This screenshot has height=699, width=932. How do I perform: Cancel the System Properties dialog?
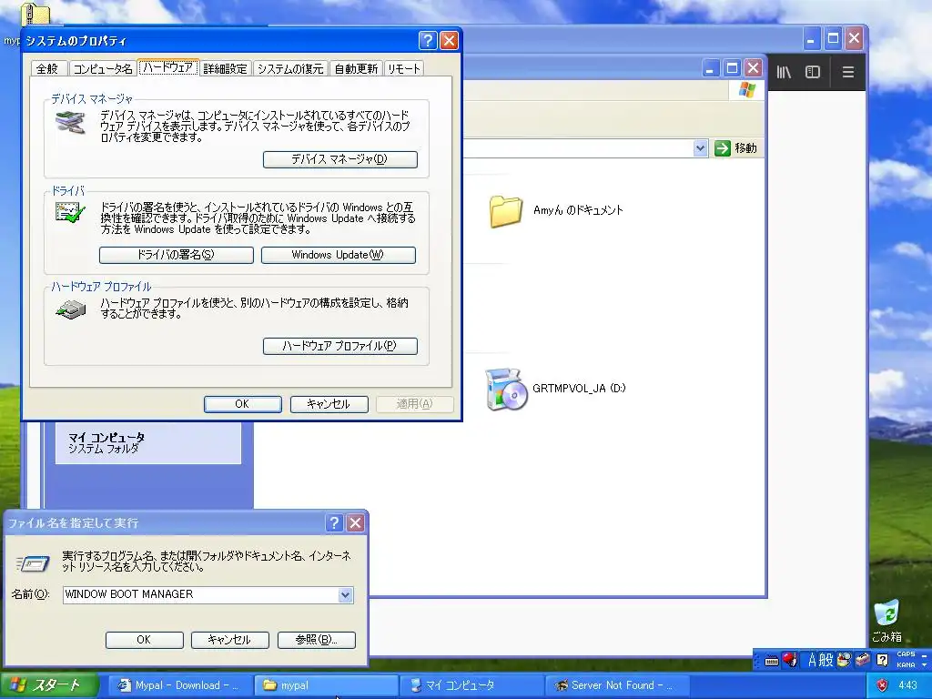[x=329, y=404]
